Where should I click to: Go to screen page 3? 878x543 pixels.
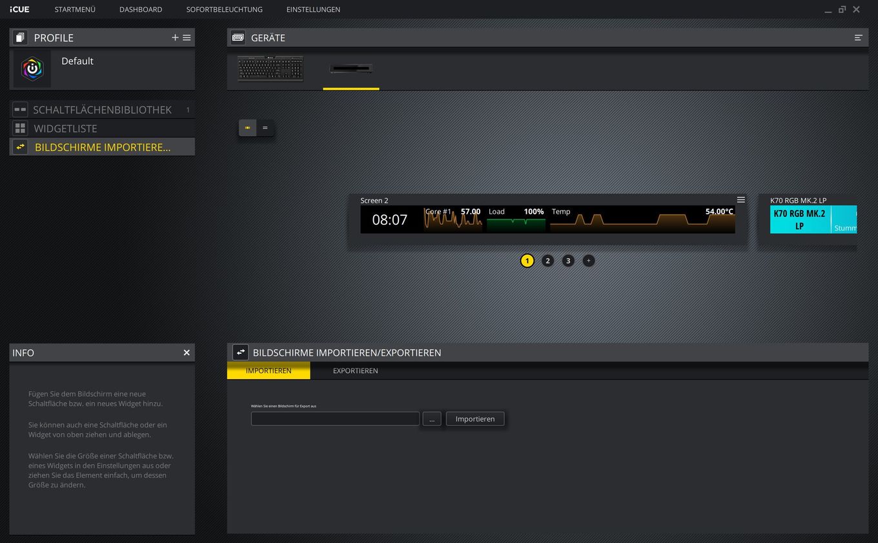pyautogui.click(x=568, y=261)
